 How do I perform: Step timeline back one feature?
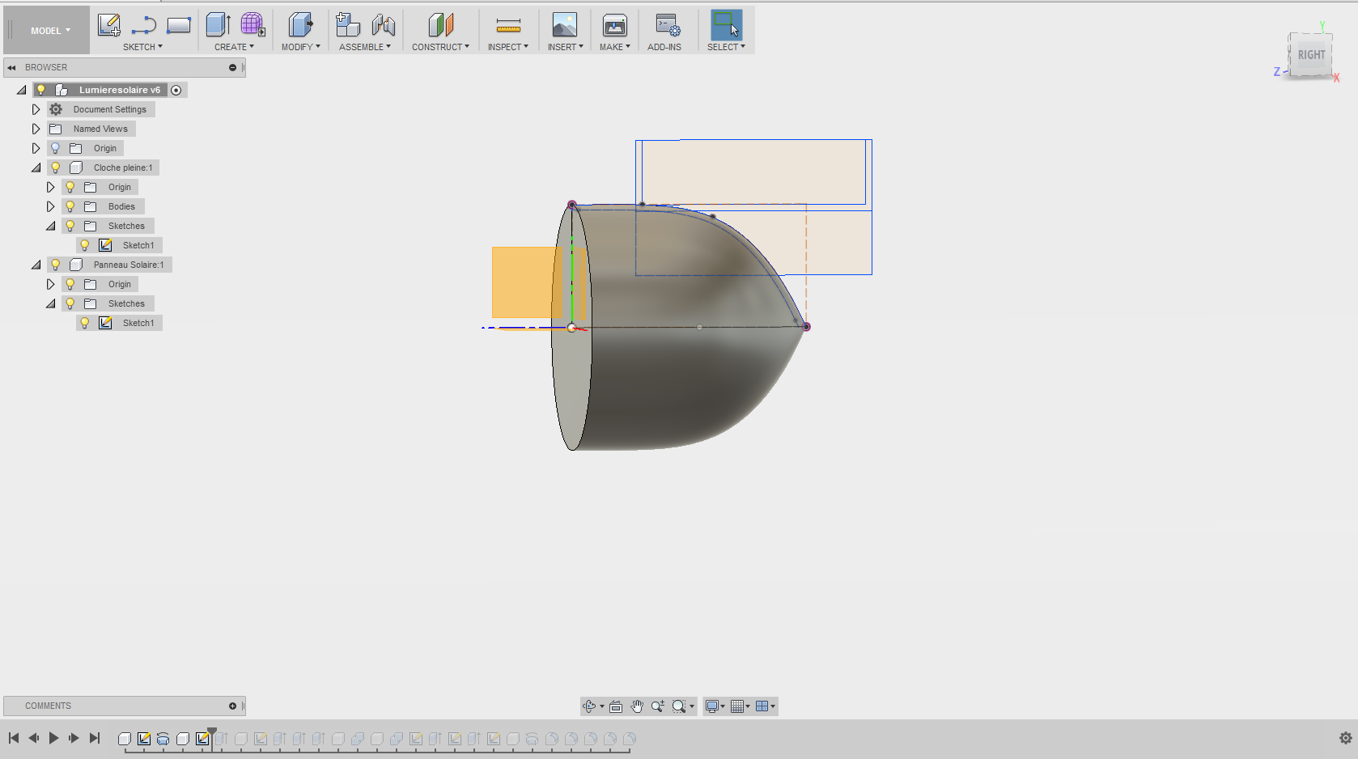34,738
